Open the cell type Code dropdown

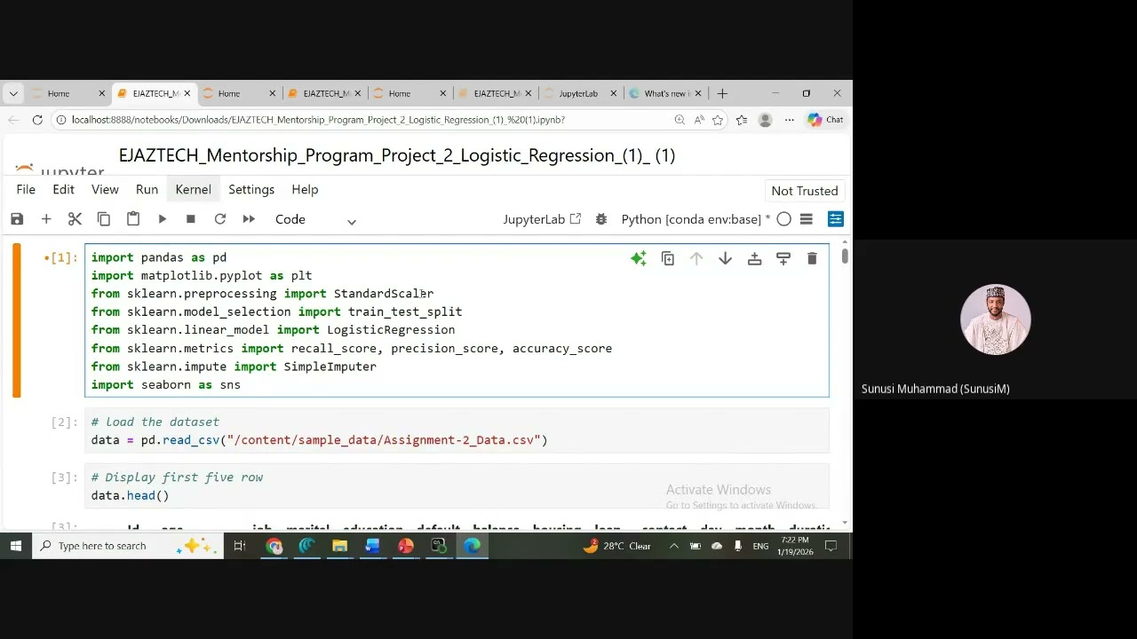315,219
